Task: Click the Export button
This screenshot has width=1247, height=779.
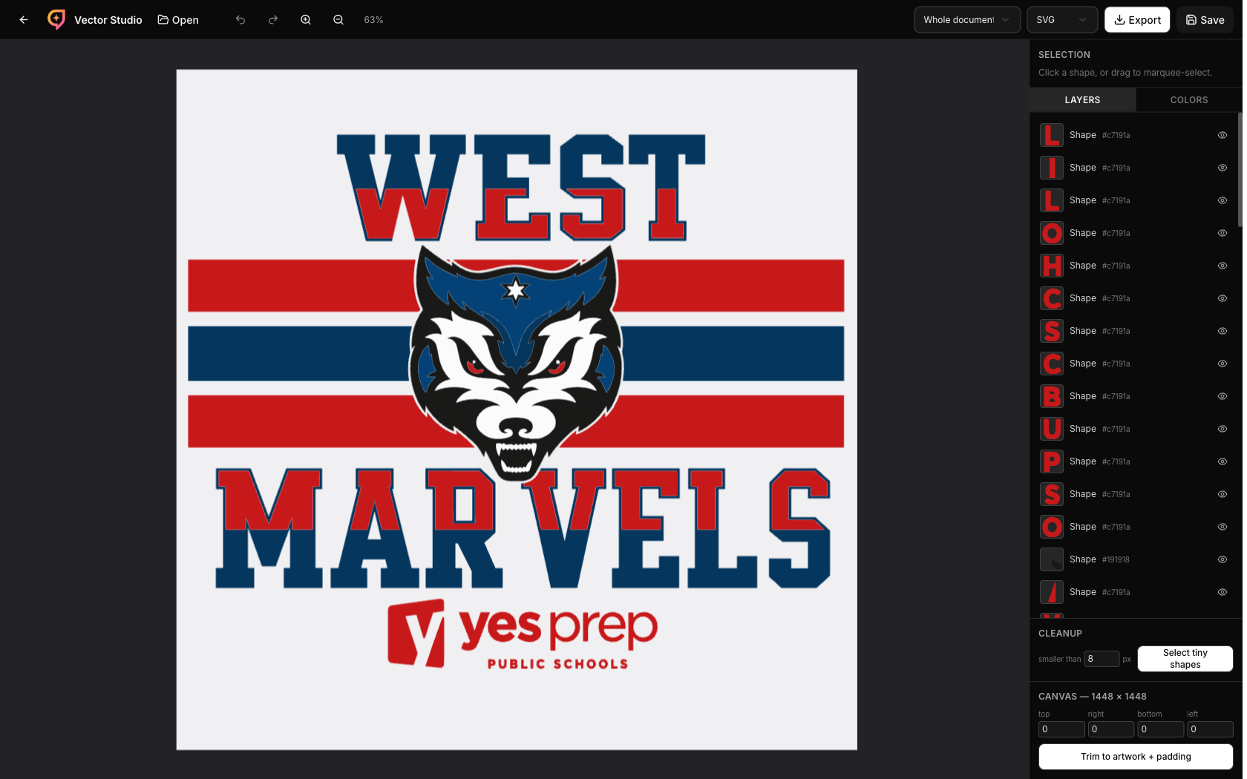Action: pyautogui.click(x=1137, y=20)
